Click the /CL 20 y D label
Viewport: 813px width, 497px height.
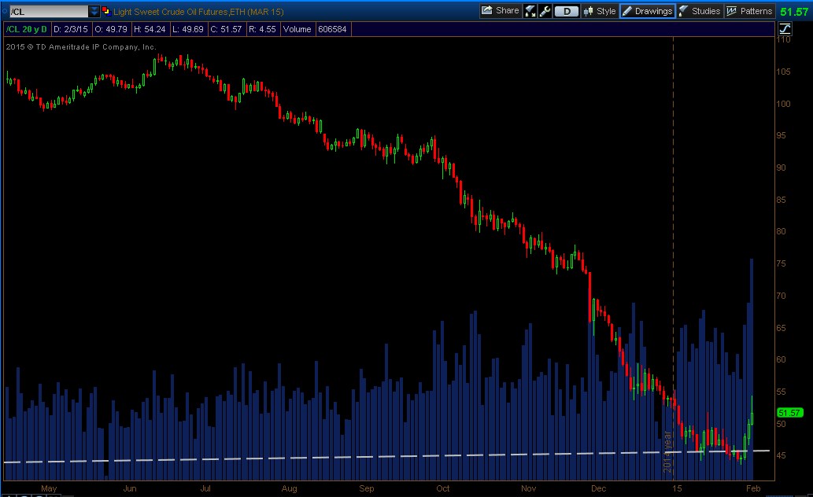pyautogui.click(x=27, y=30)
